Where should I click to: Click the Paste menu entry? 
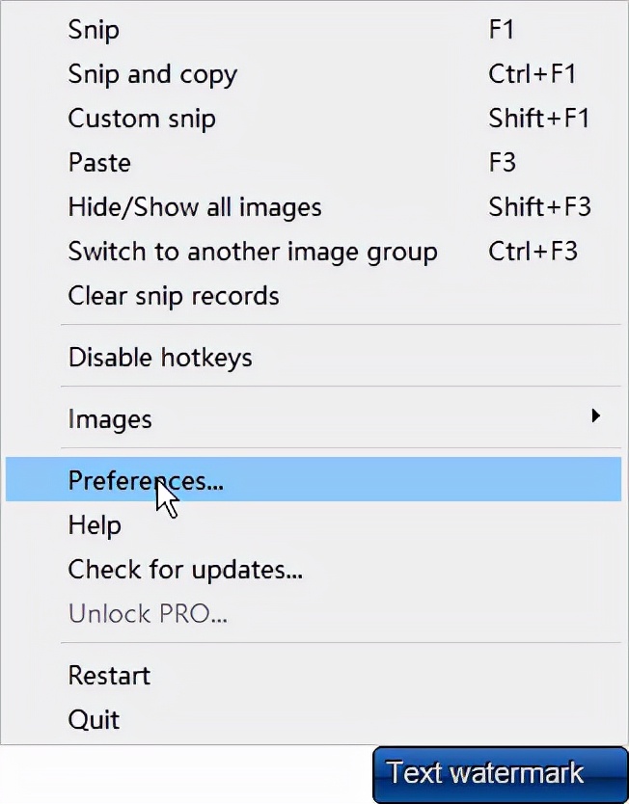(99, 163)
